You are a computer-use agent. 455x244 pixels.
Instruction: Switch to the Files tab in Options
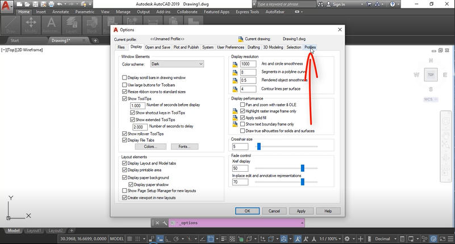[121, 47]
